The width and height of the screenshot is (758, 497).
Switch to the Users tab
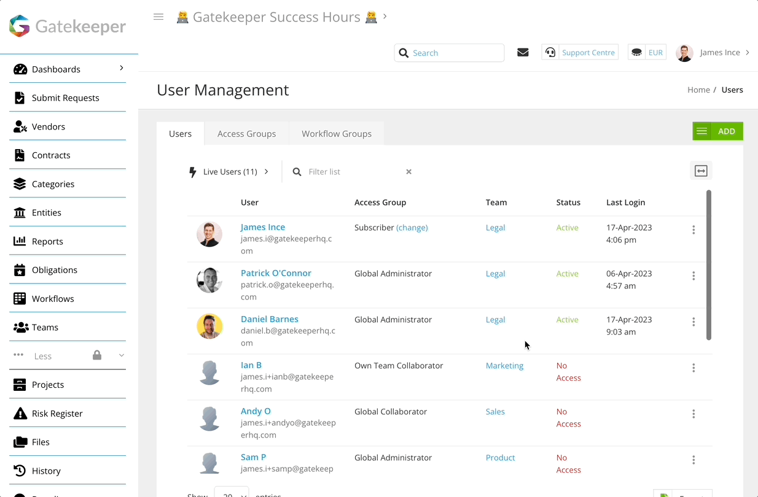coord(181,134)
